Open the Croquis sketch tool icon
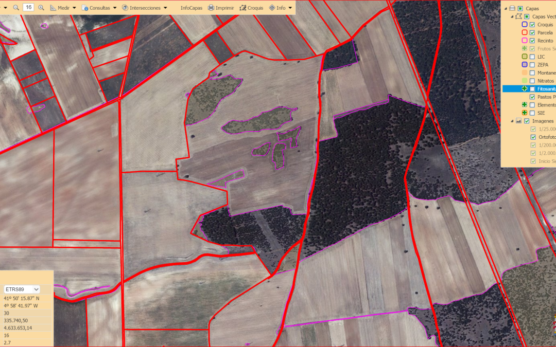The image size is (556, 347). coord(243,8)
